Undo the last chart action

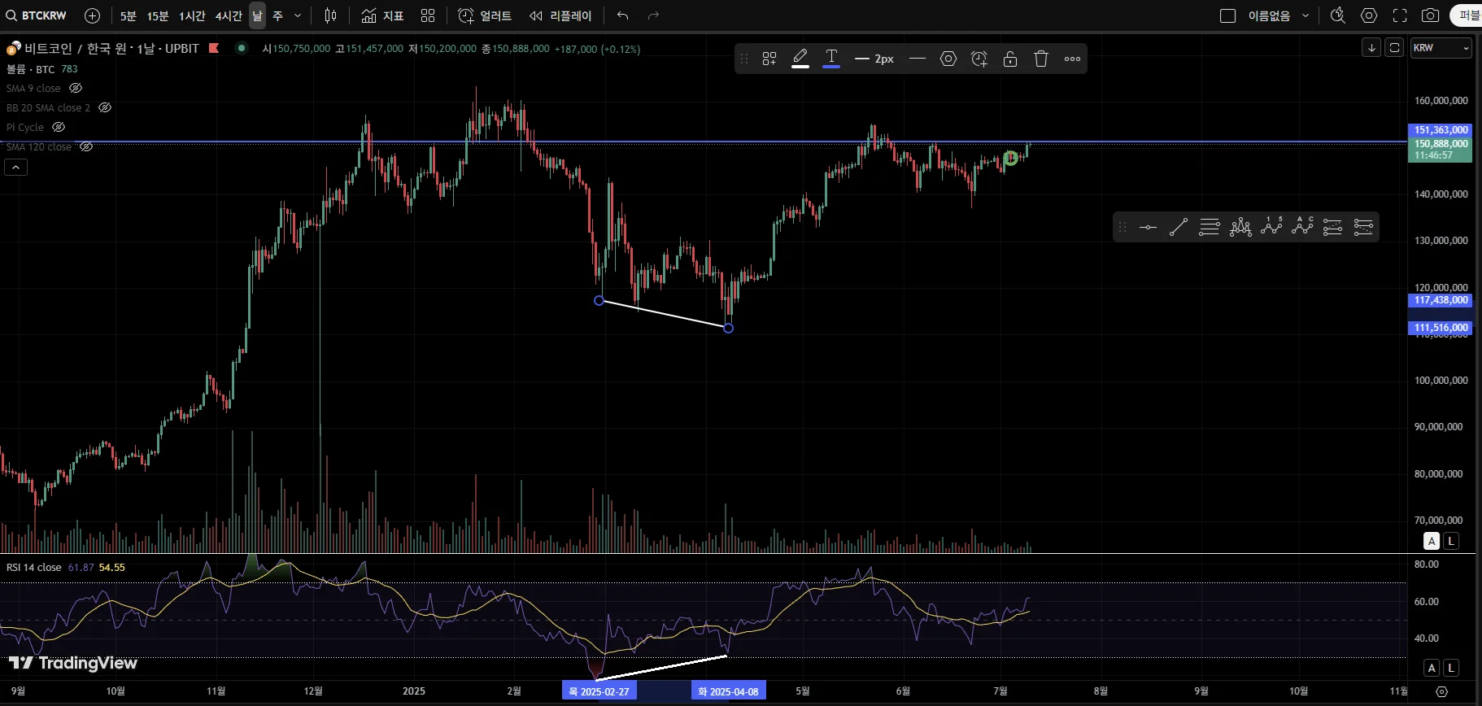tap(623, 15)
